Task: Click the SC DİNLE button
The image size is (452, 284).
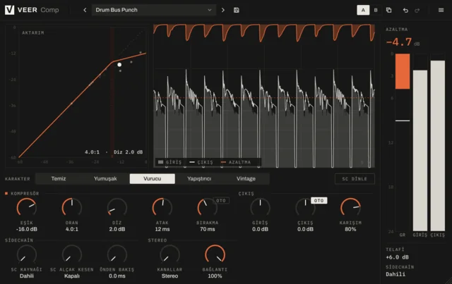Action: click(x=355, y=179)
